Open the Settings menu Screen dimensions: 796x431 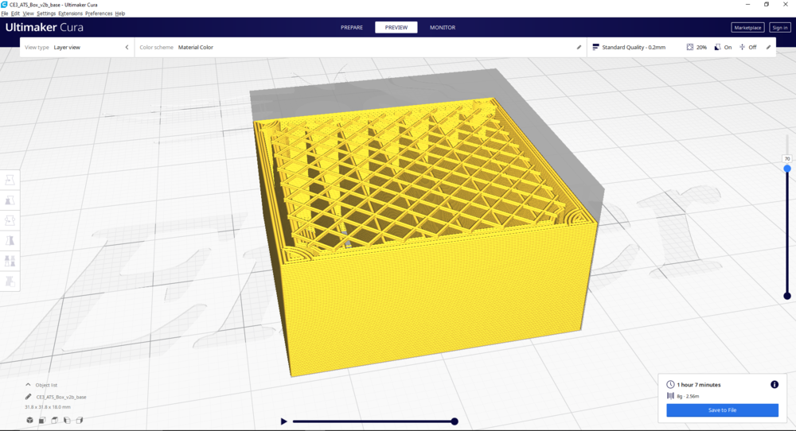(x=46, y=14)
